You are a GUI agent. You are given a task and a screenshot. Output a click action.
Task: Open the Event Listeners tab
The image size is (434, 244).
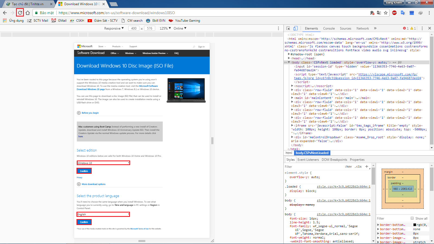pos(308,160)
